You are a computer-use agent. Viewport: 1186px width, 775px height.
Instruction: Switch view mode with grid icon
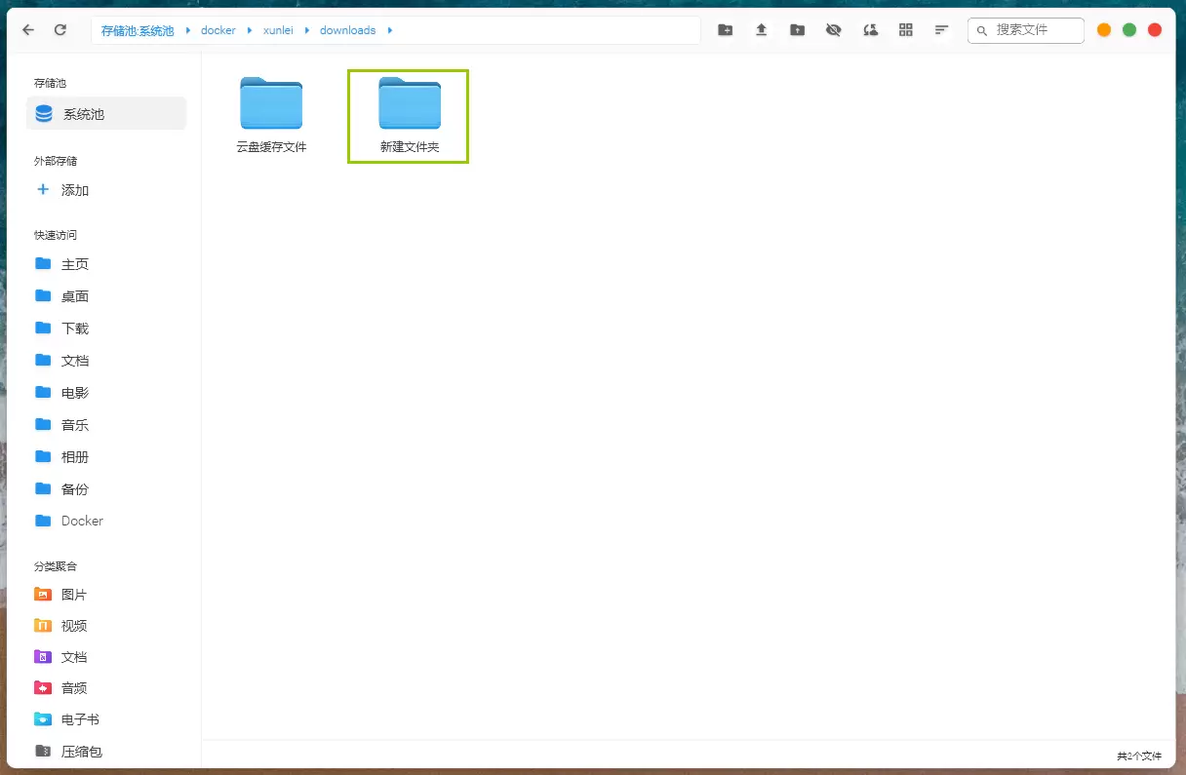point(905,30)
